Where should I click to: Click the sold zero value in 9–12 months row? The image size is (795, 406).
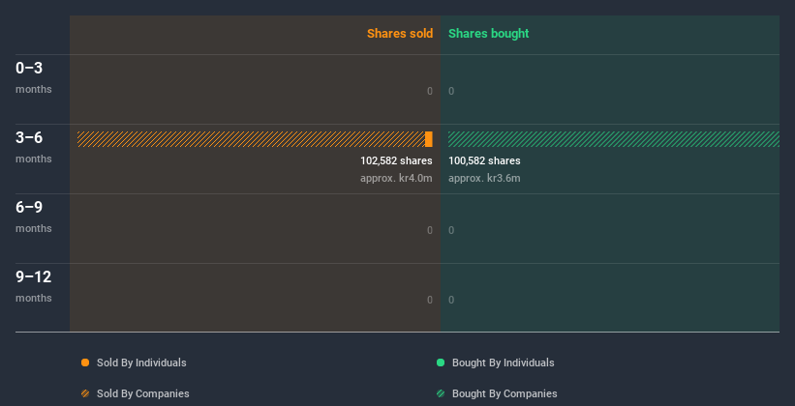(430, 300)
